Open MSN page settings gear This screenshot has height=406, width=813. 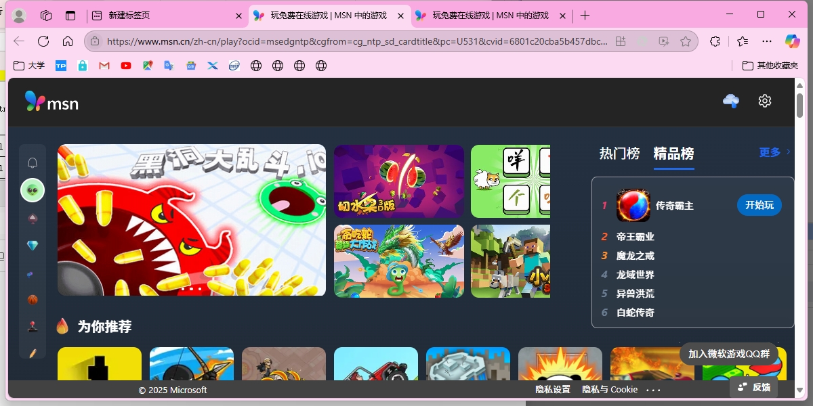tap(765, 101)
